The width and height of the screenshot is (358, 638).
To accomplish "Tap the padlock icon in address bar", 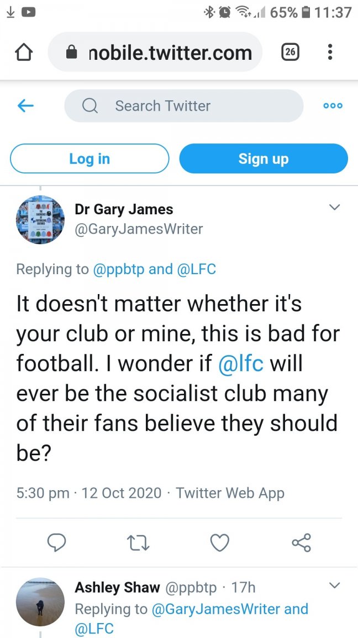I will (72, 52).
